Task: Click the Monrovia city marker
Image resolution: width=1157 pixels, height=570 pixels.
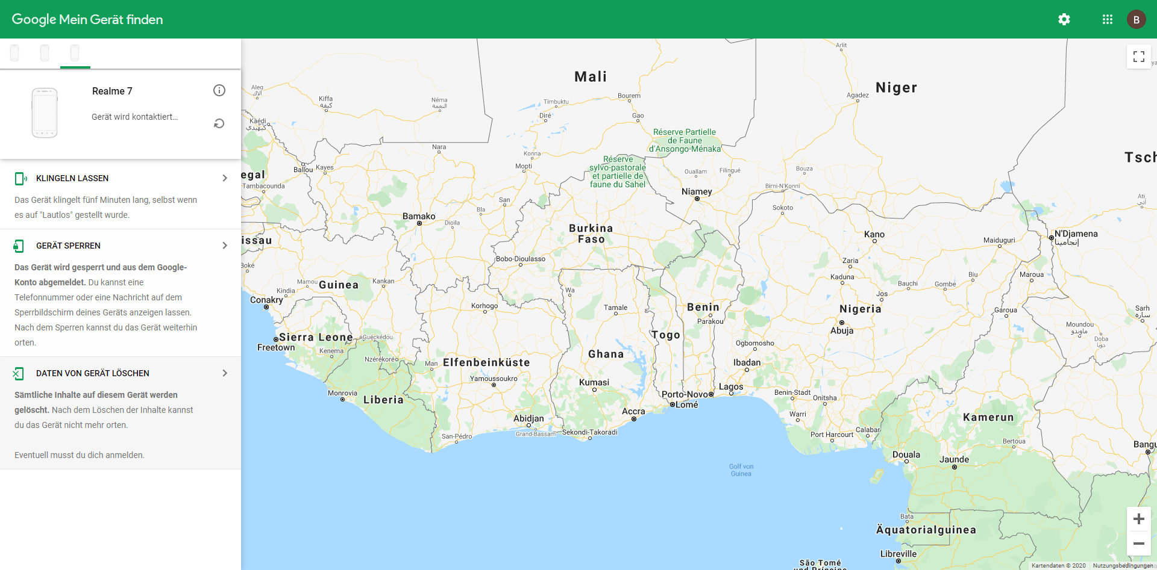Action: pos(343,400)
